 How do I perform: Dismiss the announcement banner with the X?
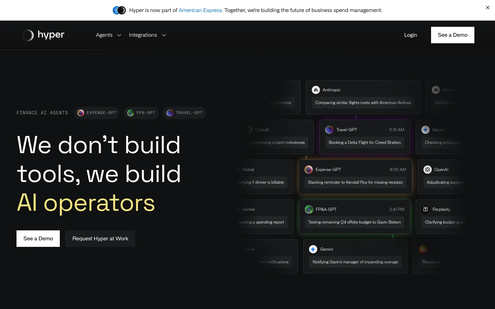(487, 8)
